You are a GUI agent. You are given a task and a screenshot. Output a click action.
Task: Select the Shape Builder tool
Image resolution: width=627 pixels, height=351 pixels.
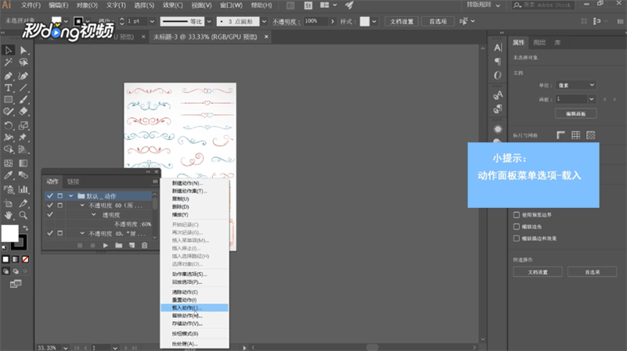click(x=9, y=149)
